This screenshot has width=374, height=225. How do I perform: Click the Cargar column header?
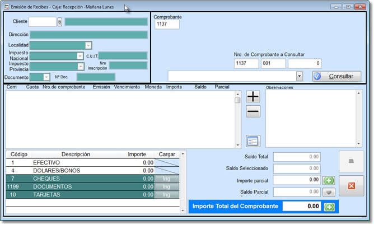pyautogui.click(x=167, y=154)
